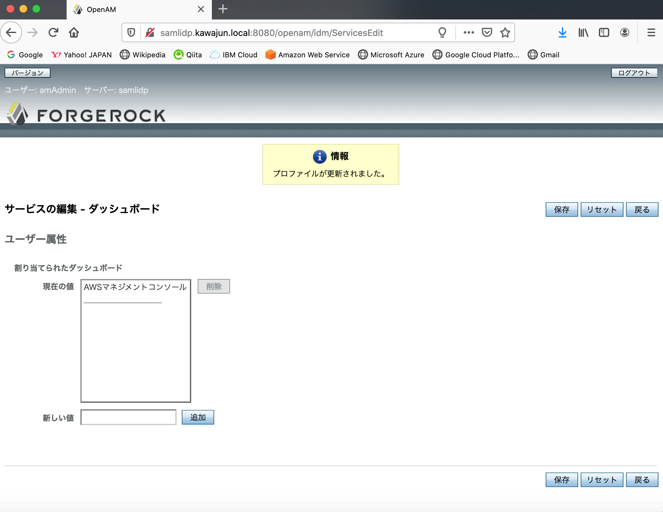Screen dimensions: 663x512
Task: Click the top リセット button
Action: [x=602, y=210]
